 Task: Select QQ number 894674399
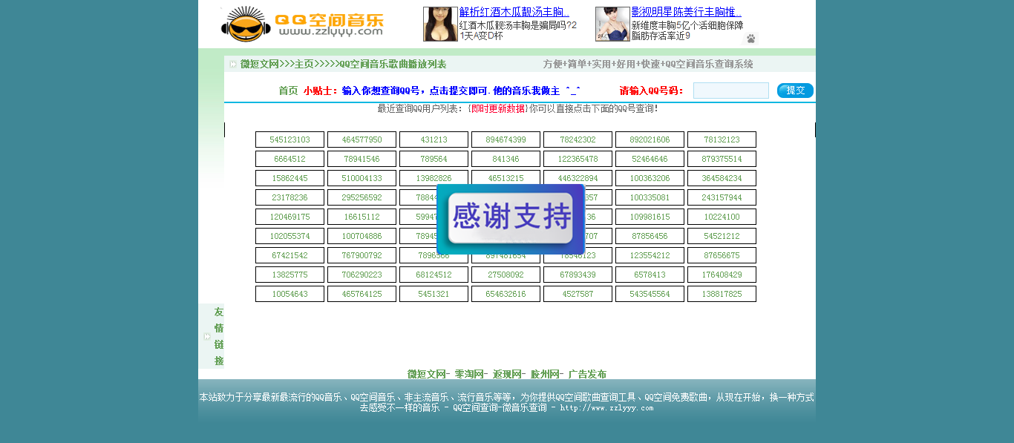point(506,140)
